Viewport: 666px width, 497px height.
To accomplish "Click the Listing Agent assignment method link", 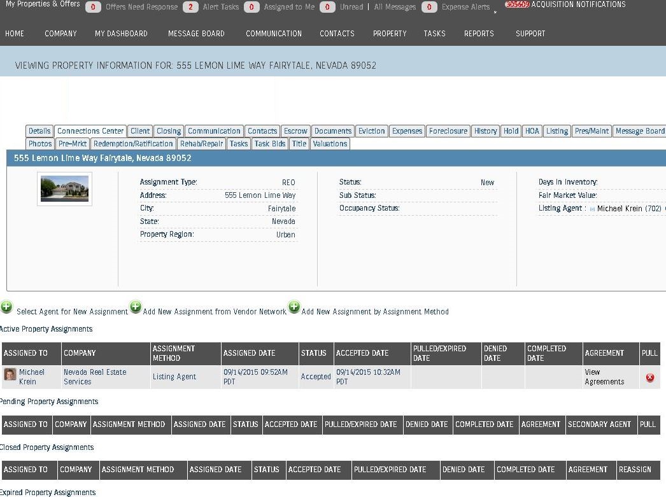I will (x=174, y=377).
